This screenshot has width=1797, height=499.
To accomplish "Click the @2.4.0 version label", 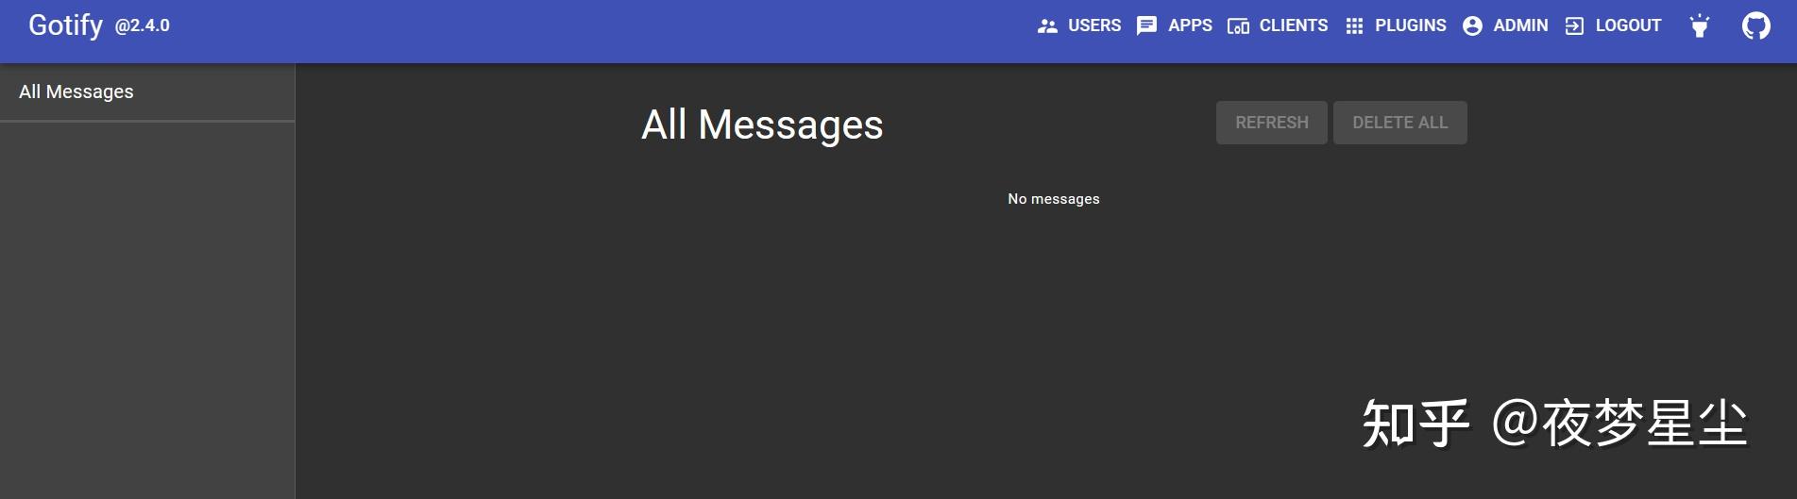I will (x=143, y=26).
